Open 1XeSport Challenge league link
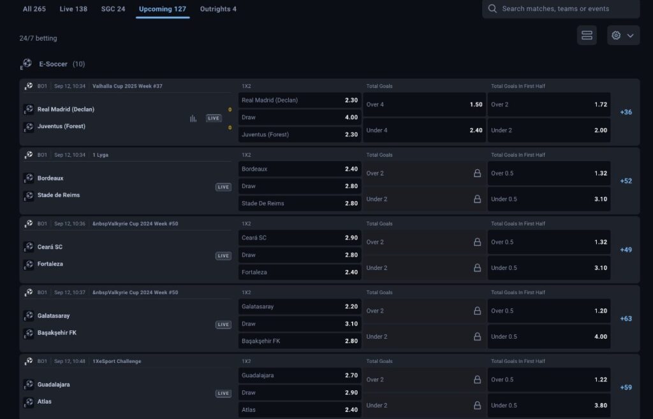653x419 pixels. tap(117, 361)
